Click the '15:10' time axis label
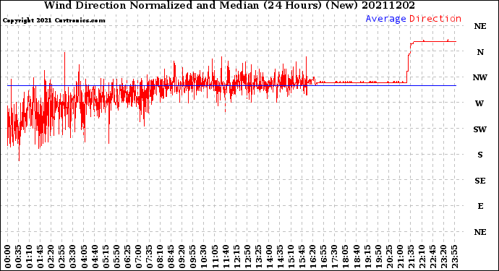Image resolution: width=499 pixels, height=271 pixels. coord(291,257)
